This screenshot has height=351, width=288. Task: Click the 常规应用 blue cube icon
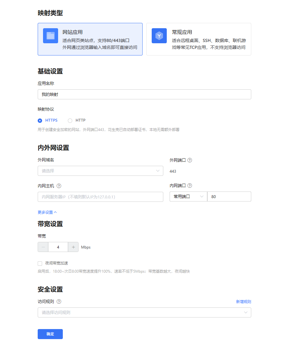tap(159, 36)
